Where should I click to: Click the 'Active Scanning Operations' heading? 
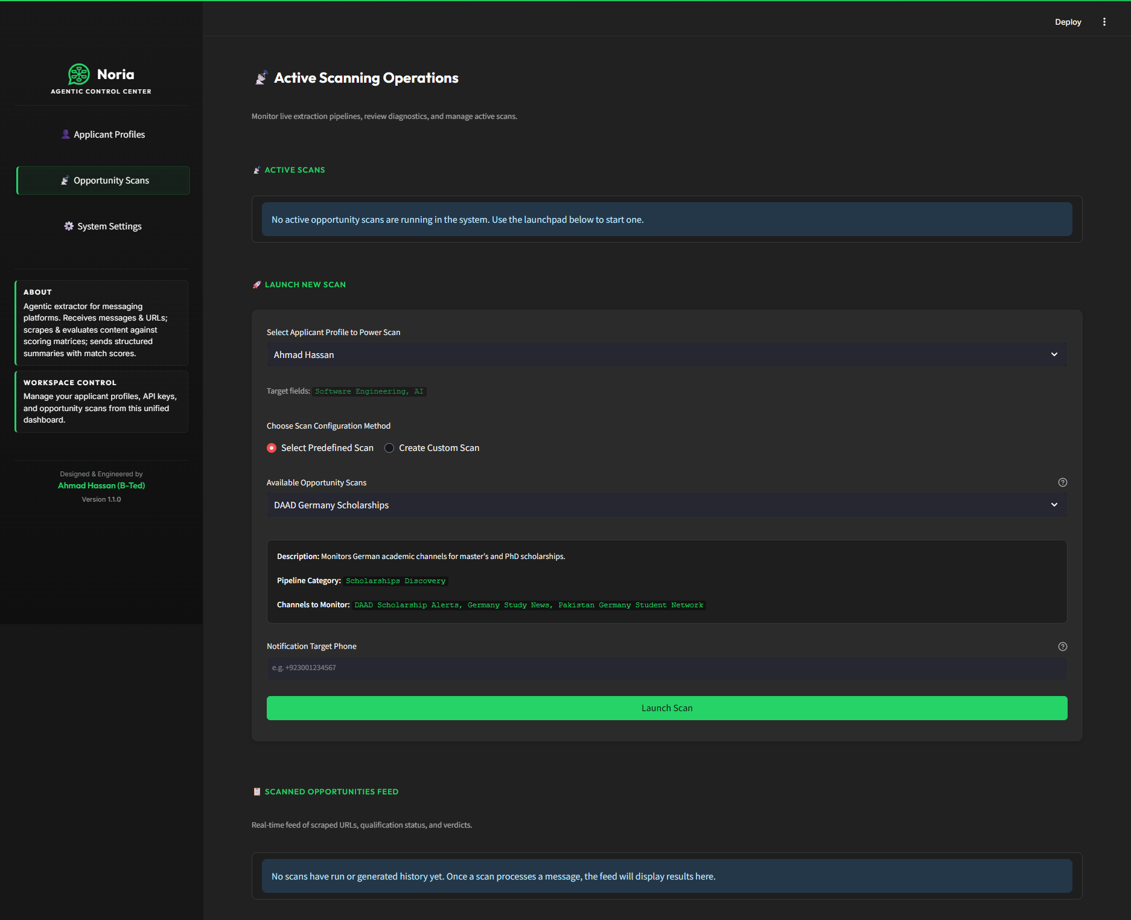click(x=366, y=78)
